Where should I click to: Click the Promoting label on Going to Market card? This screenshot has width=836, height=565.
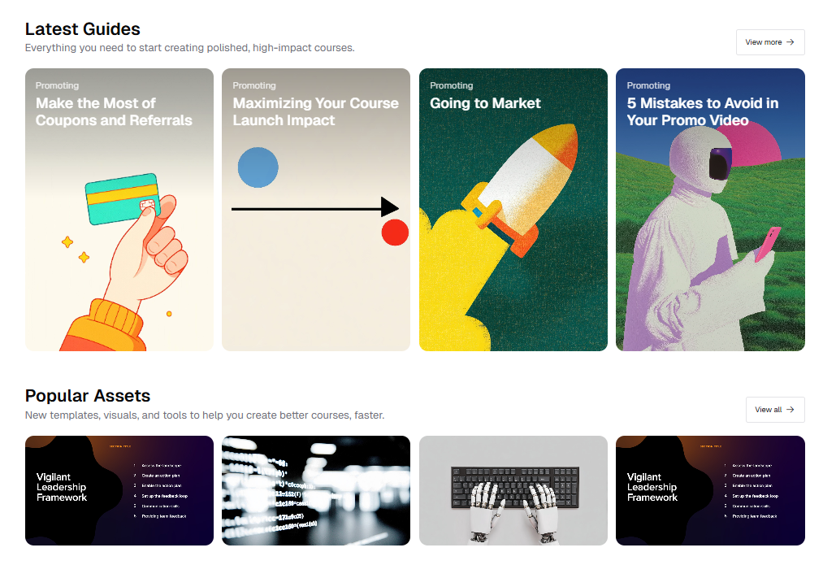click(451, 85)
